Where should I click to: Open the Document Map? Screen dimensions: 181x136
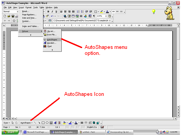pyautogui.click(x=90, y=16)
